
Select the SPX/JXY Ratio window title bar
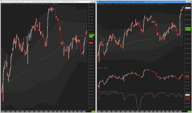46,2
